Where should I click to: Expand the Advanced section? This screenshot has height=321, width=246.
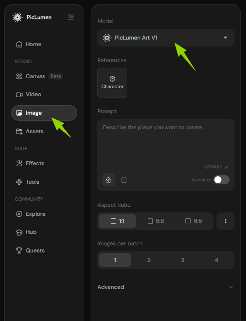point(166,287)
